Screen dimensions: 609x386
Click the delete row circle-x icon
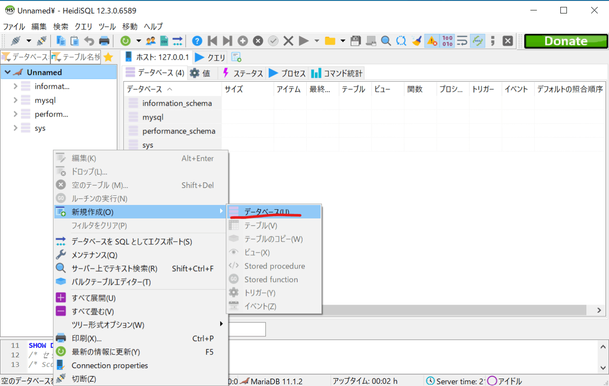point(258,41)
